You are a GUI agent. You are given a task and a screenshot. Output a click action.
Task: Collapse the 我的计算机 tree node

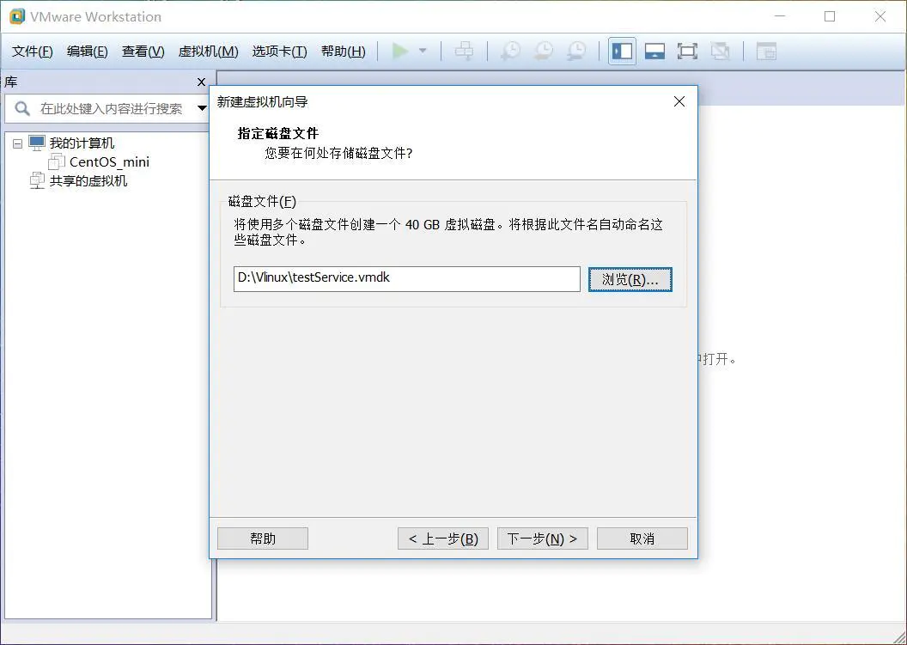pyautogui.click(x=18, y=143)
